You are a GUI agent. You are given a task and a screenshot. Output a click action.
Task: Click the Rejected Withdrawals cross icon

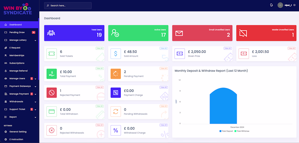pos(51,130)
